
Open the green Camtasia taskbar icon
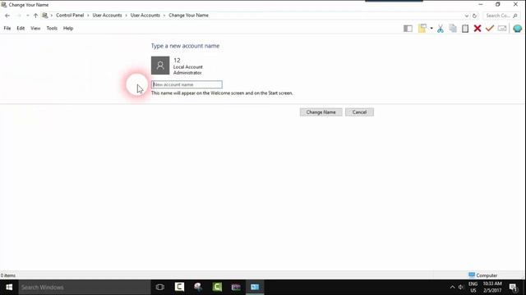pyautogui.click(x=217, y=287)
